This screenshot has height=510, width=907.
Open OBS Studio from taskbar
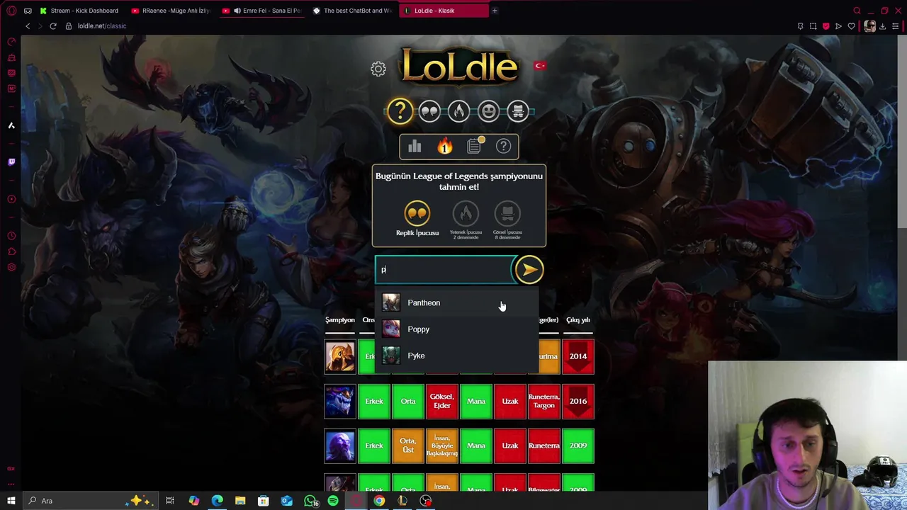425,501
